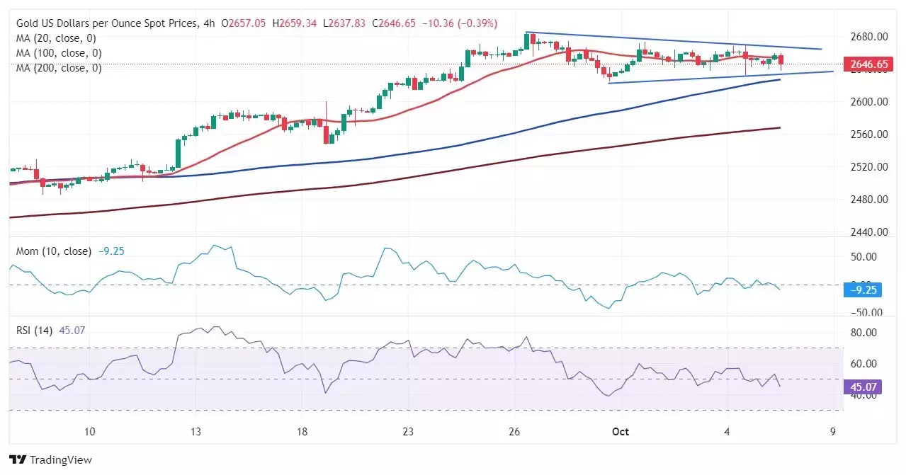Click the current price tag 2646.65
Viewport: 906px width, 475px height.
(x=868, y=64)
